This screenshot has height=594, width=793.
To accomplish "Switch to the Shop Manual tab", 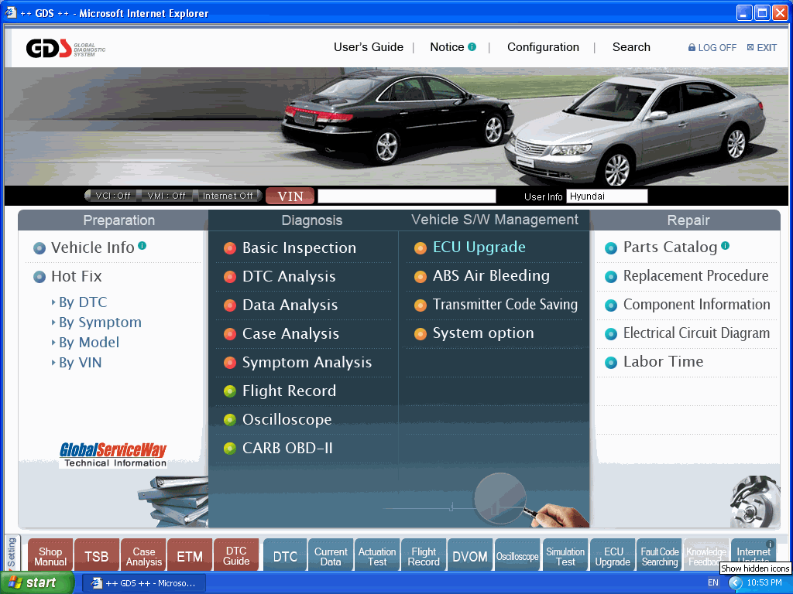I will [50, 555].
